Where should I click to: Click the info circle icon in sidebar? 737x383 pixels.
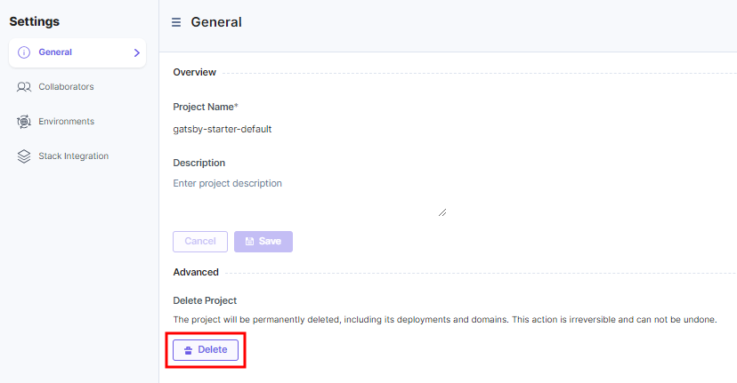24,52
